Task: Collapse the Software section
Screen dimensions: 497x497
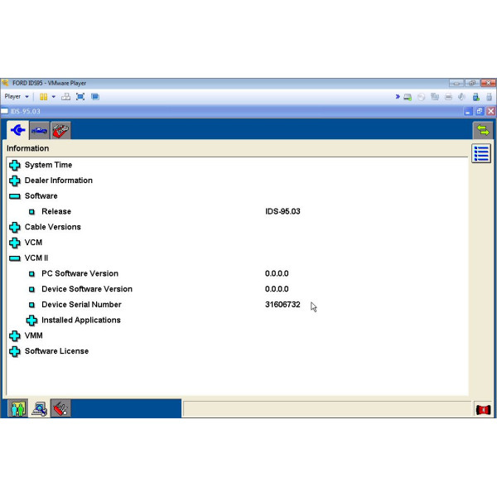Action: click(15, 196)
